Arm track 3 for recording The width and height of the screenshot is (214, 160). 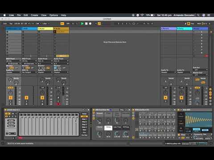(x=42, y=104)
